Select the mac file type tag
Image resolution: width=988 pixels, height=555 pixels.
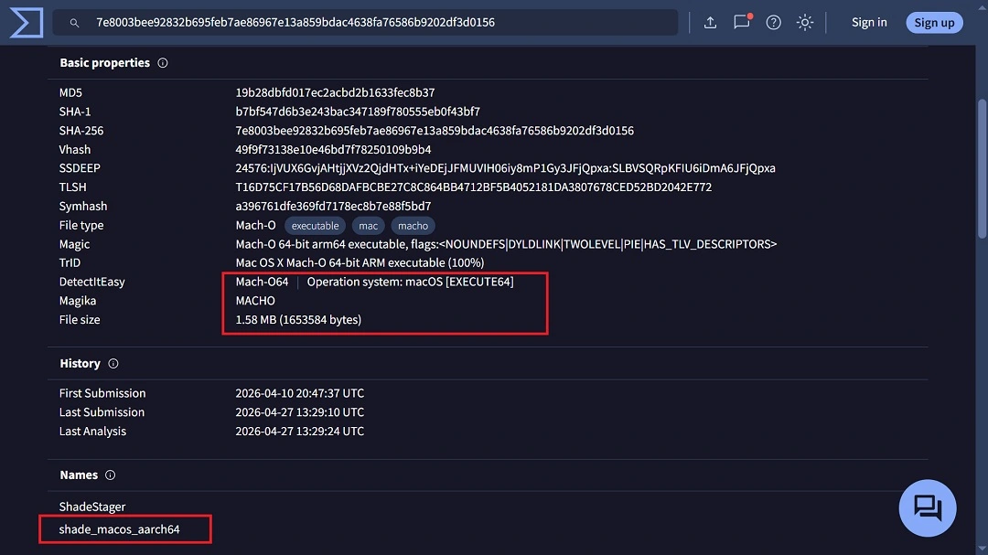coord(368,225)
